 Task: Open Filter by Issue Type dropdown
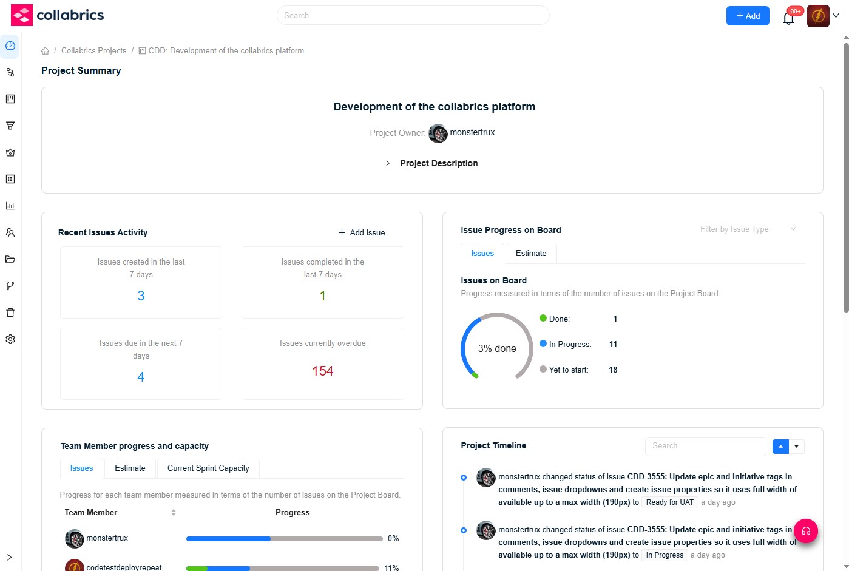click(748, 229)
